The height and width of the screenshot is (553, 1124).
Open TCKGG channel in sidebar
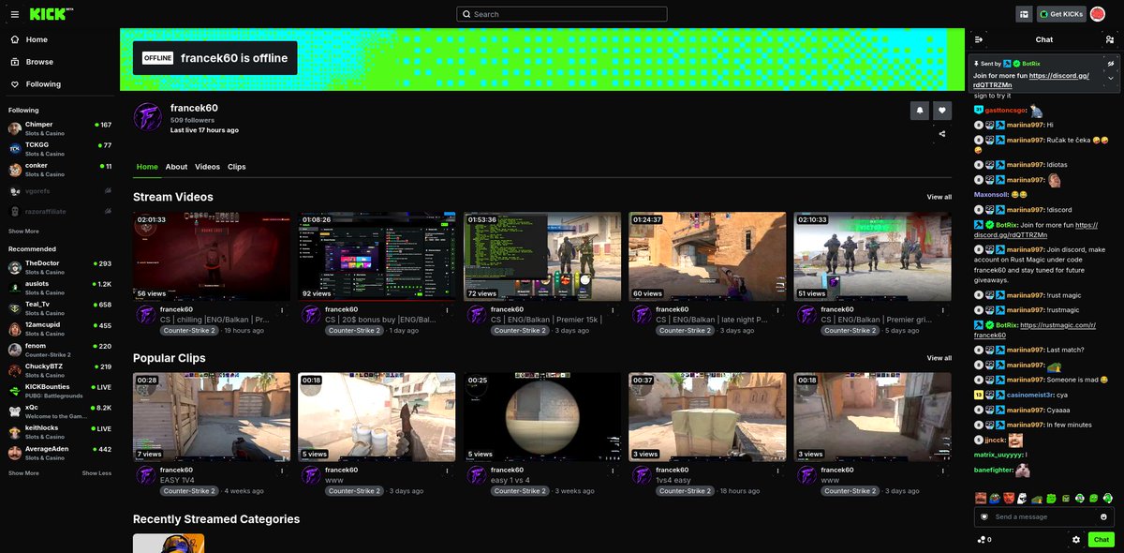[x=60, y=148]
